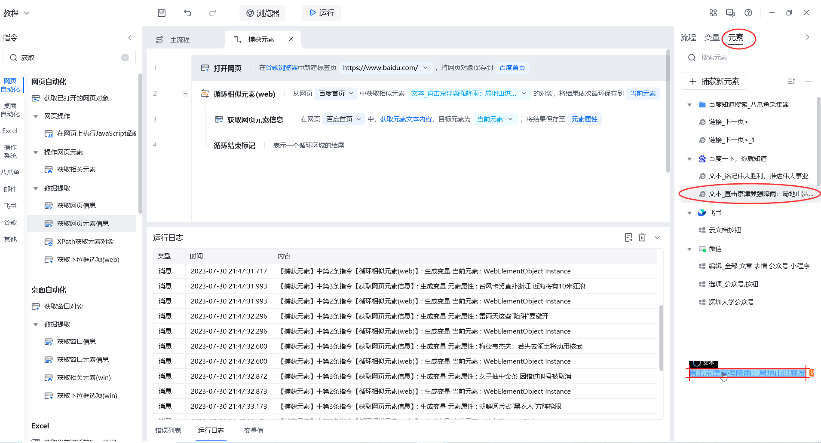Select 在网页上执行JavaScript函数 command

[x=90, y=134]
